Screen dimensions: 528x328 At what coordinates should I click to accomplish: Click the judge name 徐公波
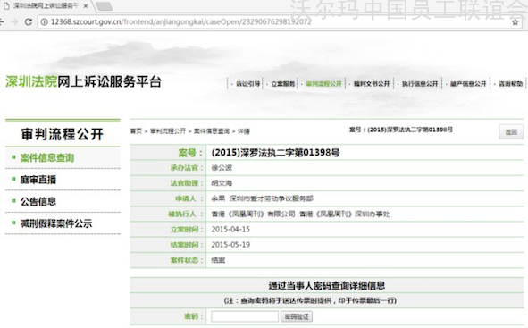click(222, 168)
